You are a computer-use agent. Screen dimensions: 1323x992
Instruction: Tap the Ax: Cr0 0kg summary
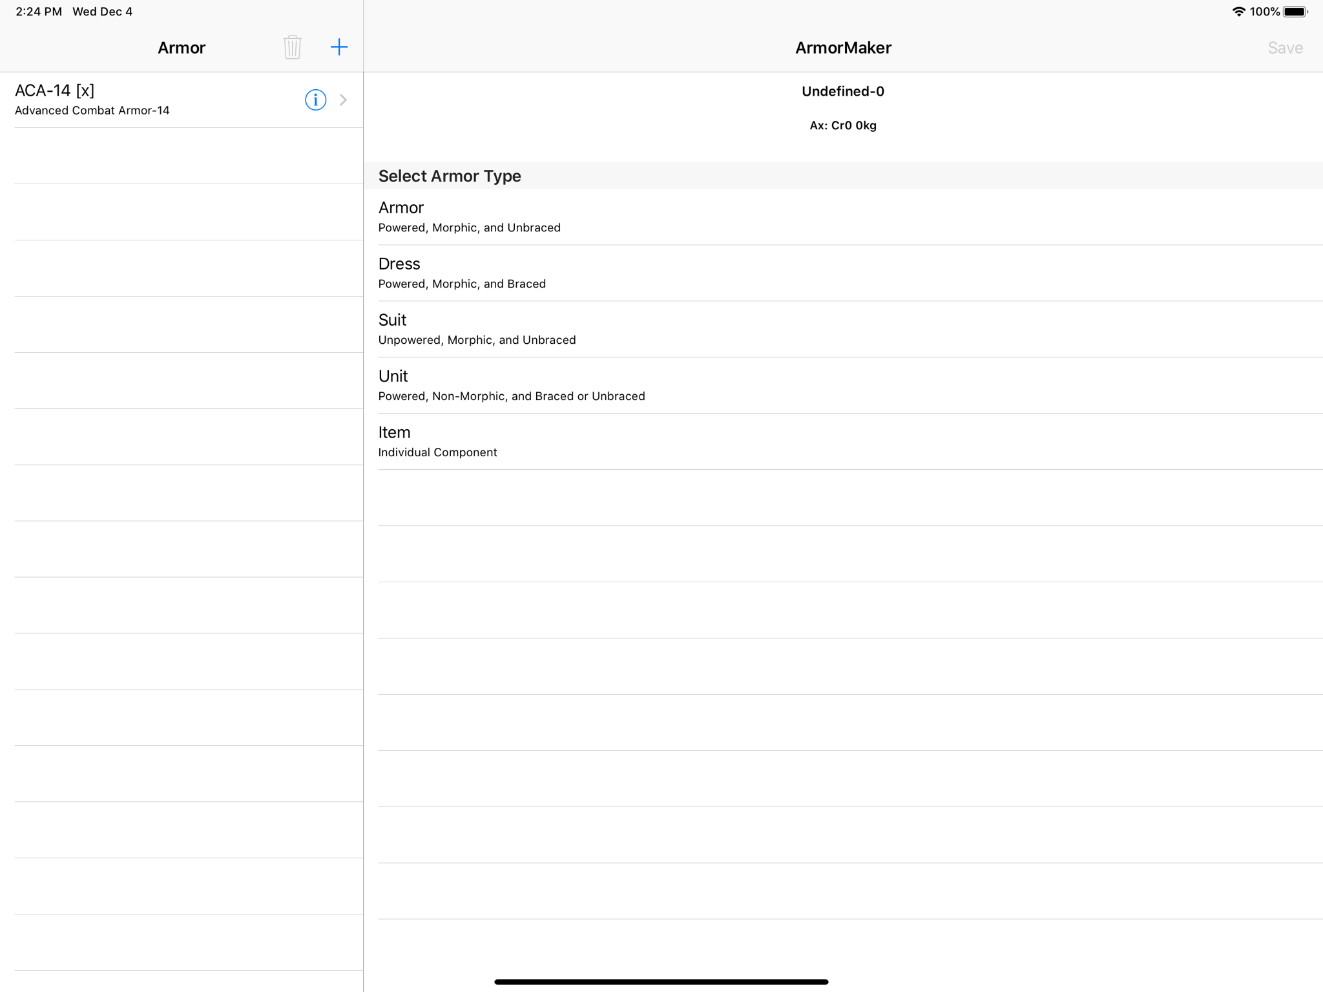coord(842,125)
